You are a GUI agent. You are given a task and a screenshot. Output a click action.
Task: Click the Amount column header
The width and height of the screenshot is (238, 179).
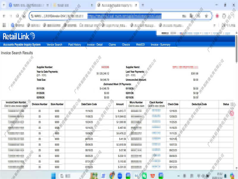[x=120, y=104]
